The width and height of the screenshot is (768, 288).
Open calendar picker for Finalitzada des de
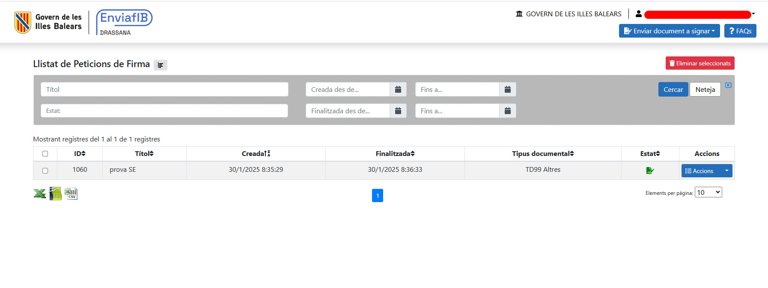[x=398, y=111]
